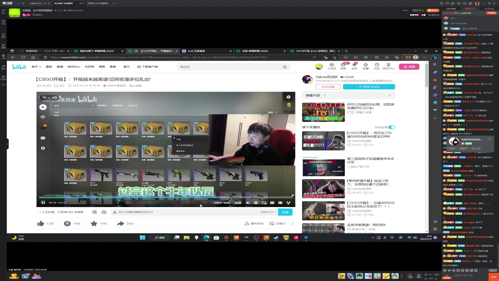
Task: Open 游戏中心 in bilibili nav
Action: click(x=74, y=67)
